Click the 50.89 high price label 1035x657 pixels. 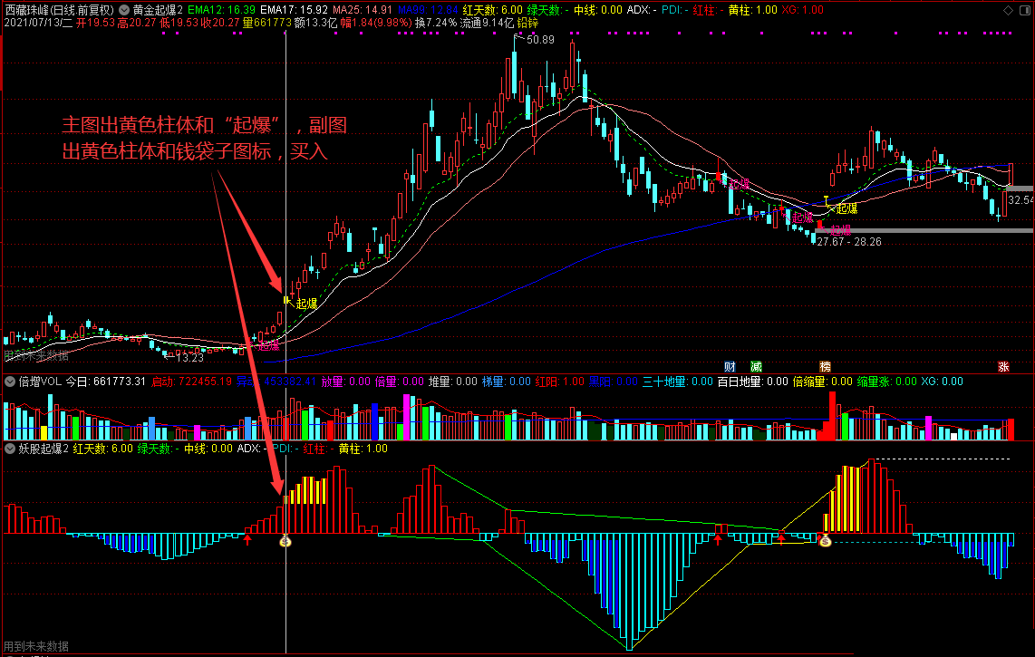(x=540, y=40)
